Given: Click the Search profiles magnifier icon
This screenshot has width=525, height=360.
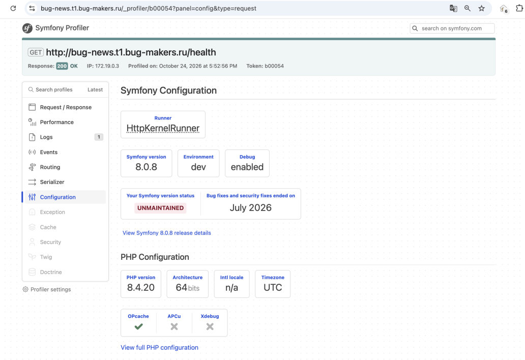Looking at the screenshot, I should (31, 89).
